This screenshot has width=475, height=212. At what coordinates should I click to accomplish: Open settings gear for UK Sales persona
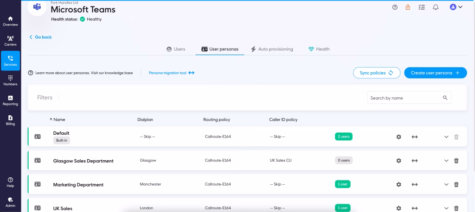[398, 208]
